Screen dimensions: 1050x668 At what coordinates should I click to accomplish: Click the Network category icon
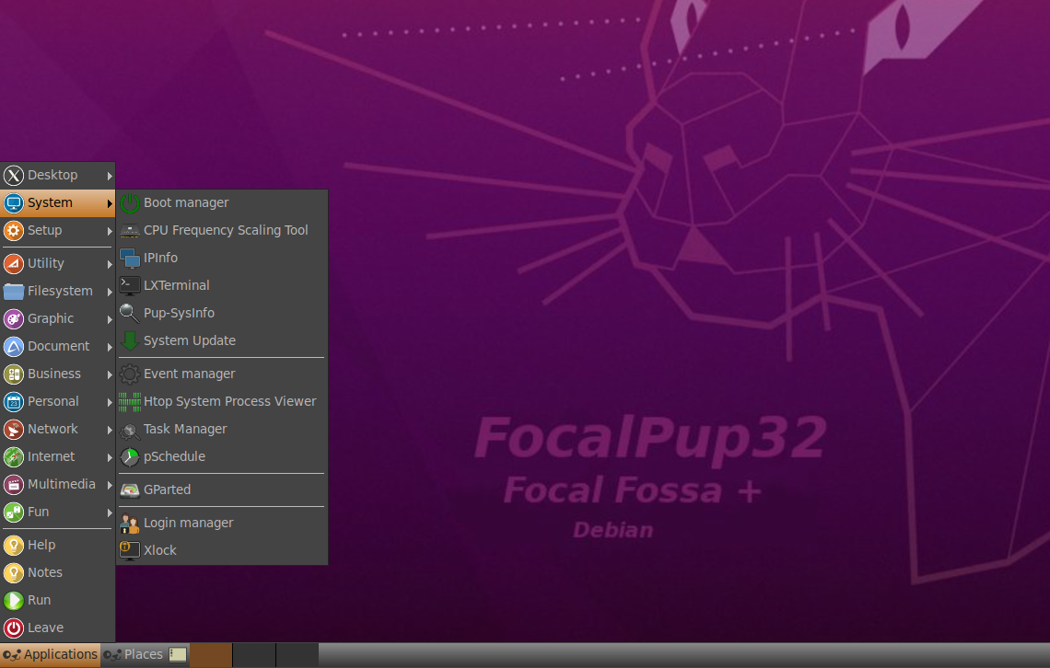pos(14,429)
